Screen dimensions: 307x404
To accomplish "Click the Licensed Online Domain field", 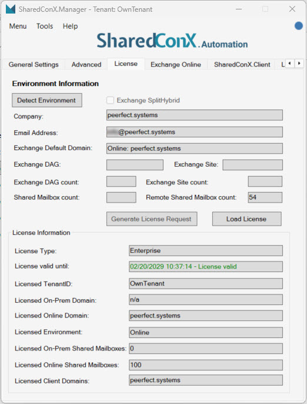I will (206, 316).
